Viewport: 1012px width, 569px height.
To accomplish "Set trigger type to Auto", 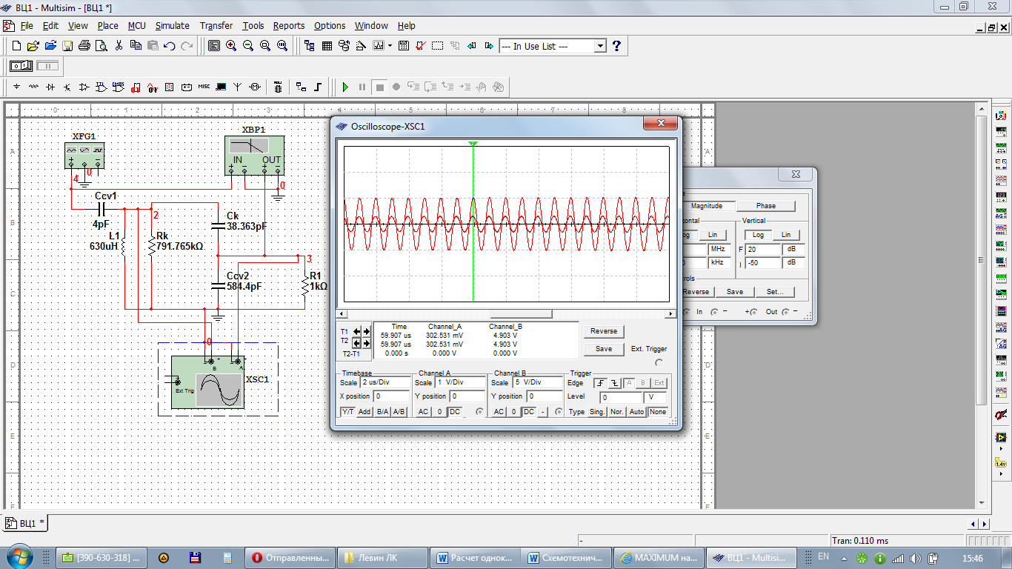I will 636,412.
